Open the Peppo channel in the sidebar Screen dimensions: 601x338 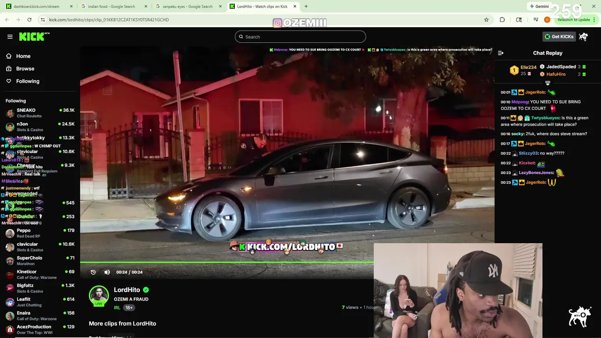pos(40,233)
